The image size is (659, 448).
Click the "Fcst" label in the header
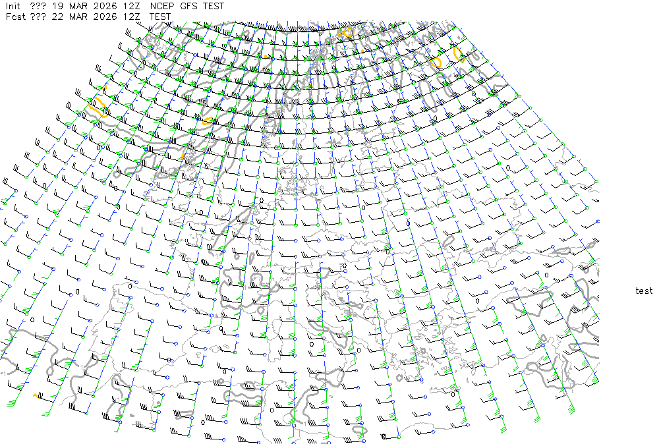tap(14, 16)
